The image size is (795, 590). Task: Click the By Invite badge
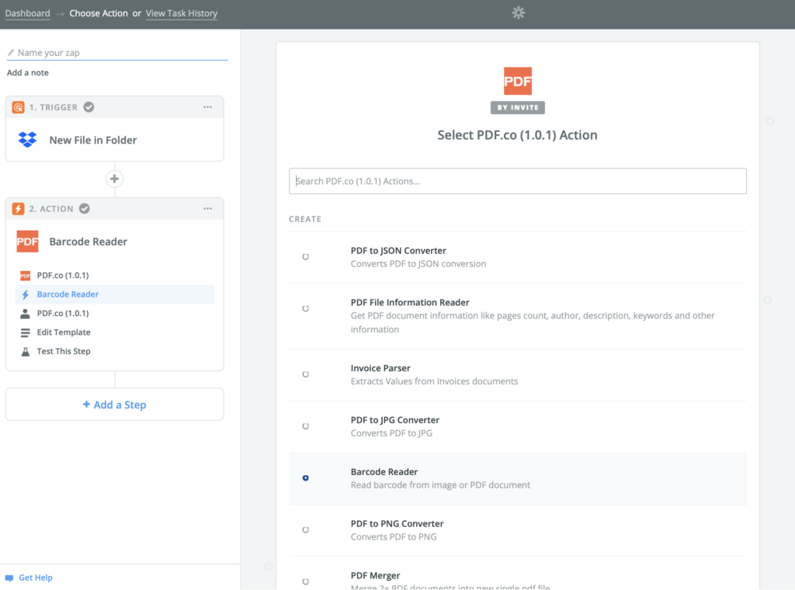518,107
